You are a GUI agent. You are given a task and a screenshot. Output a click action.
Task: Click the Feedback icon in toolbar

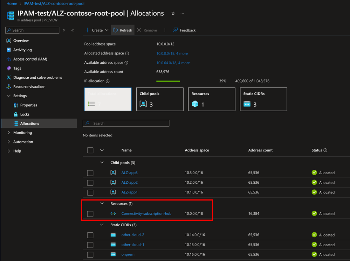[x=175, y=30]
